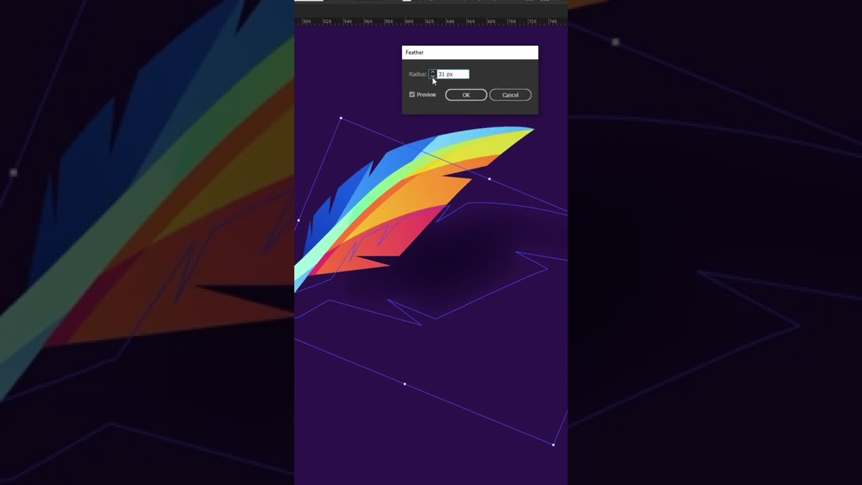Click the OK button in the Feather dialog
Screen dimensions: 862x485
click(465, 94)
